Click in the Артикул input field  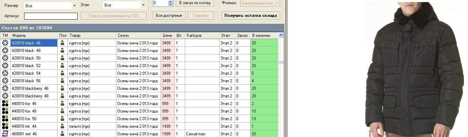tap(51, 16)
